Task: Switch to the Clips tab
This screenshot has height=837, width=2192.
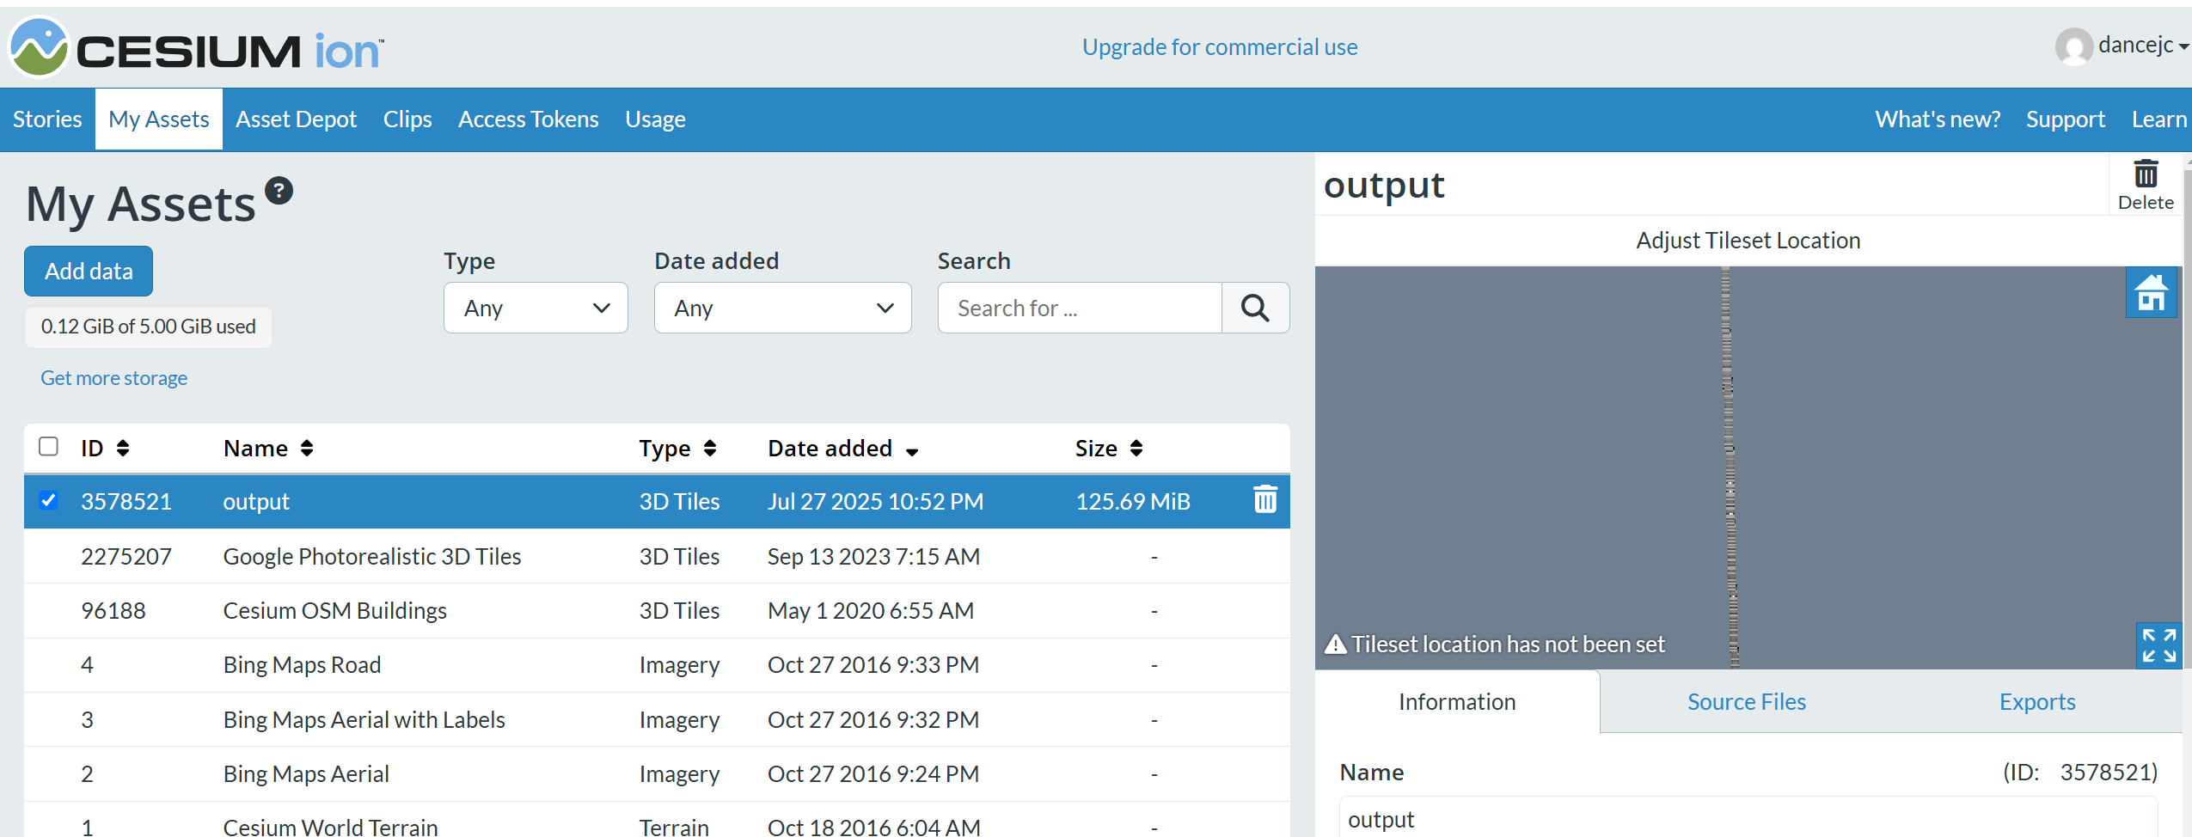Action: (x=407, y=119)
